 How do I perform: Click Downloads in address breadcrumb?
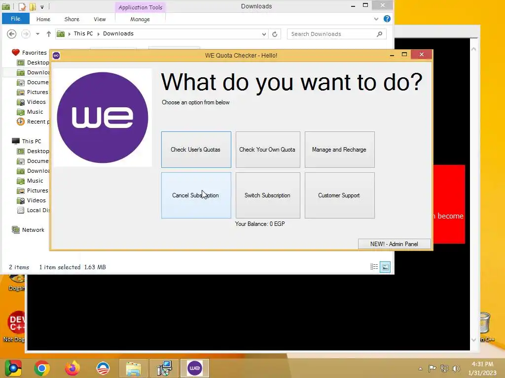118,34
